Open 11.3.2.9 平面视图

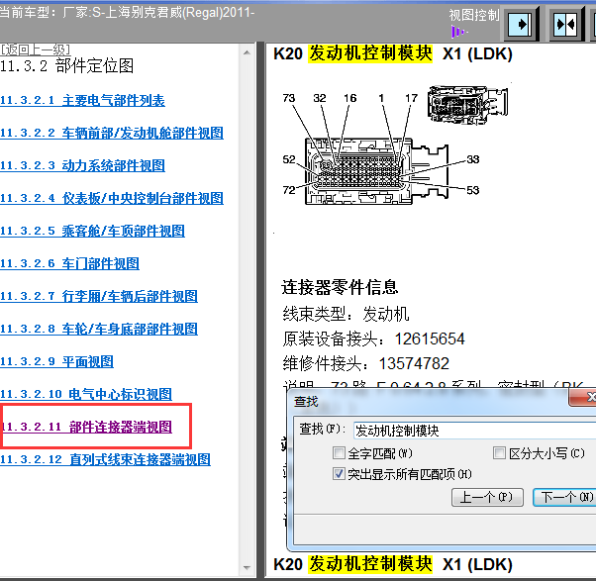point(57,362)
